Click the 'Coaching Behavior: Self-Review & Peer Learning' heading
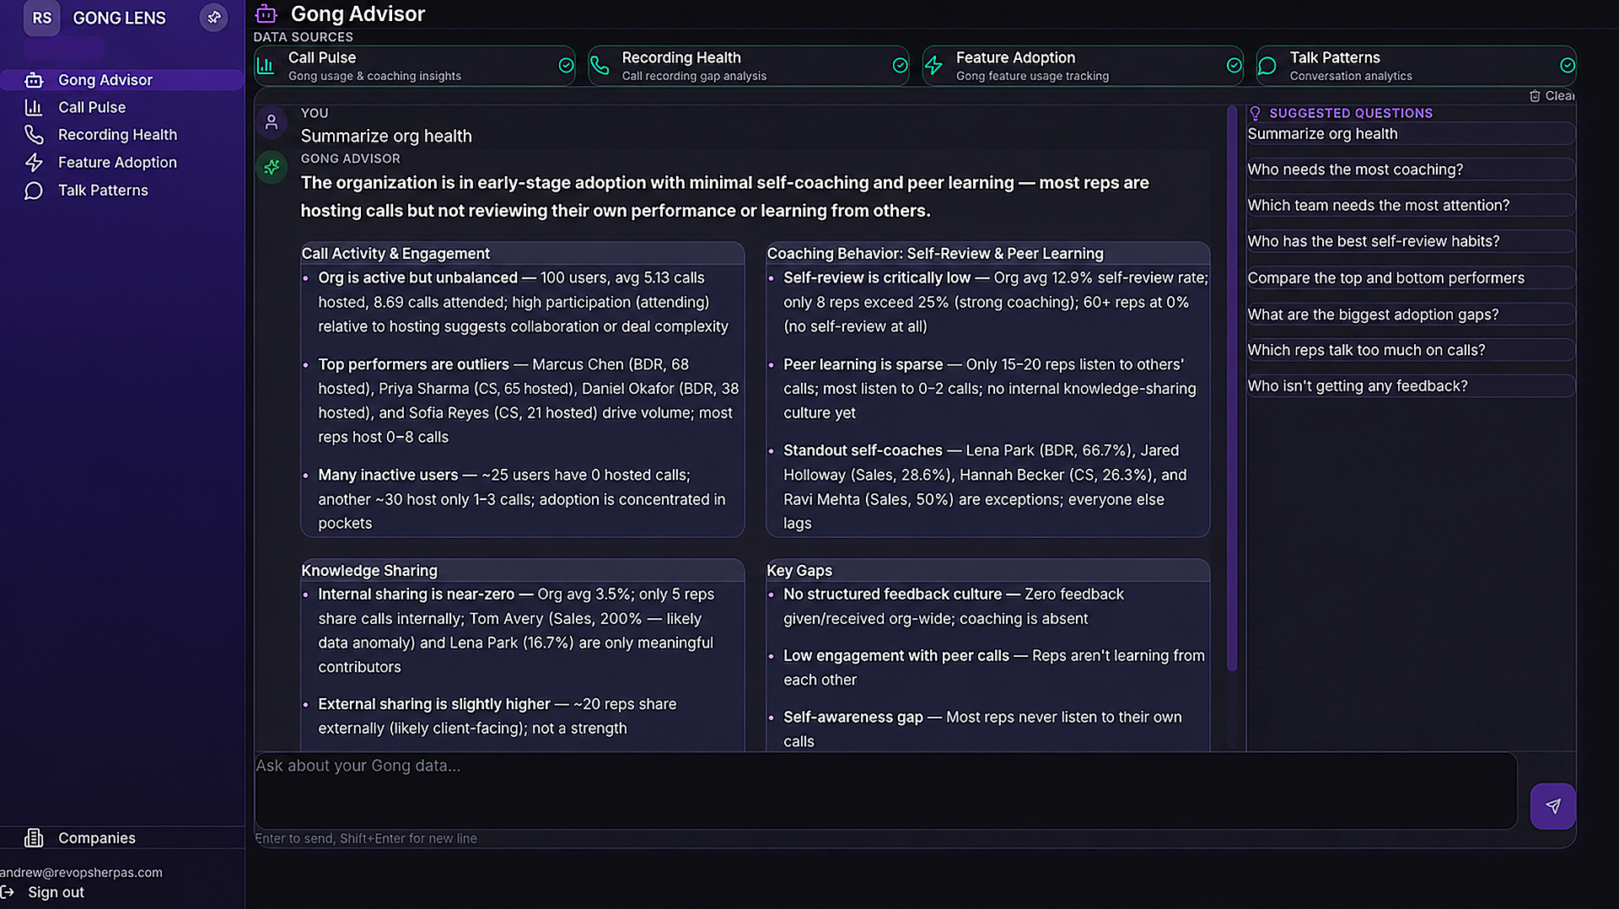Screen dimensions: 1619x909 (x=934, y=253)
